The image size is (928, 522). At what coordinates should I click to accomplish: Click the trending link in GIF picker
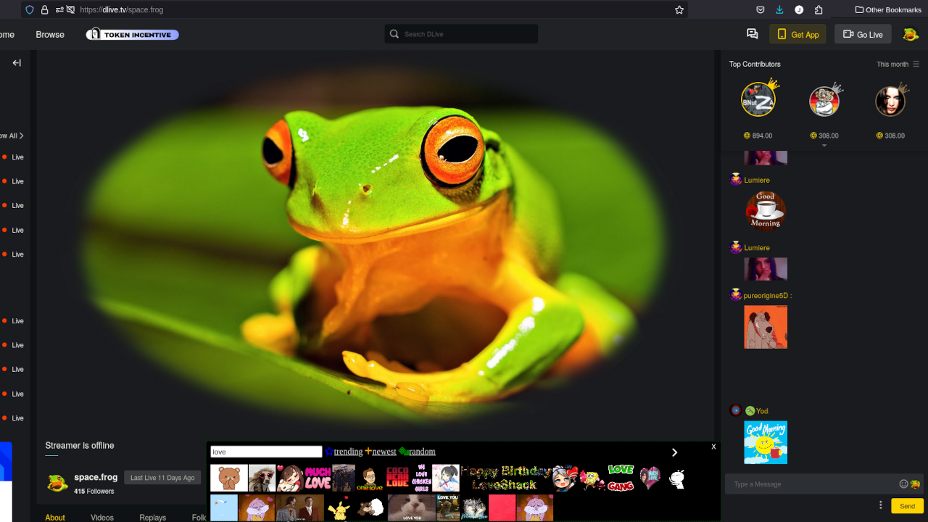click(347, 452)
